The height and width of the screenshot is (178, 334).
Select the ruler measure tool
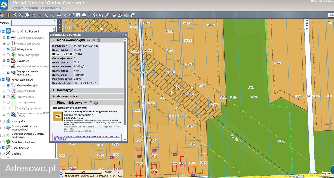coord(46,15)
